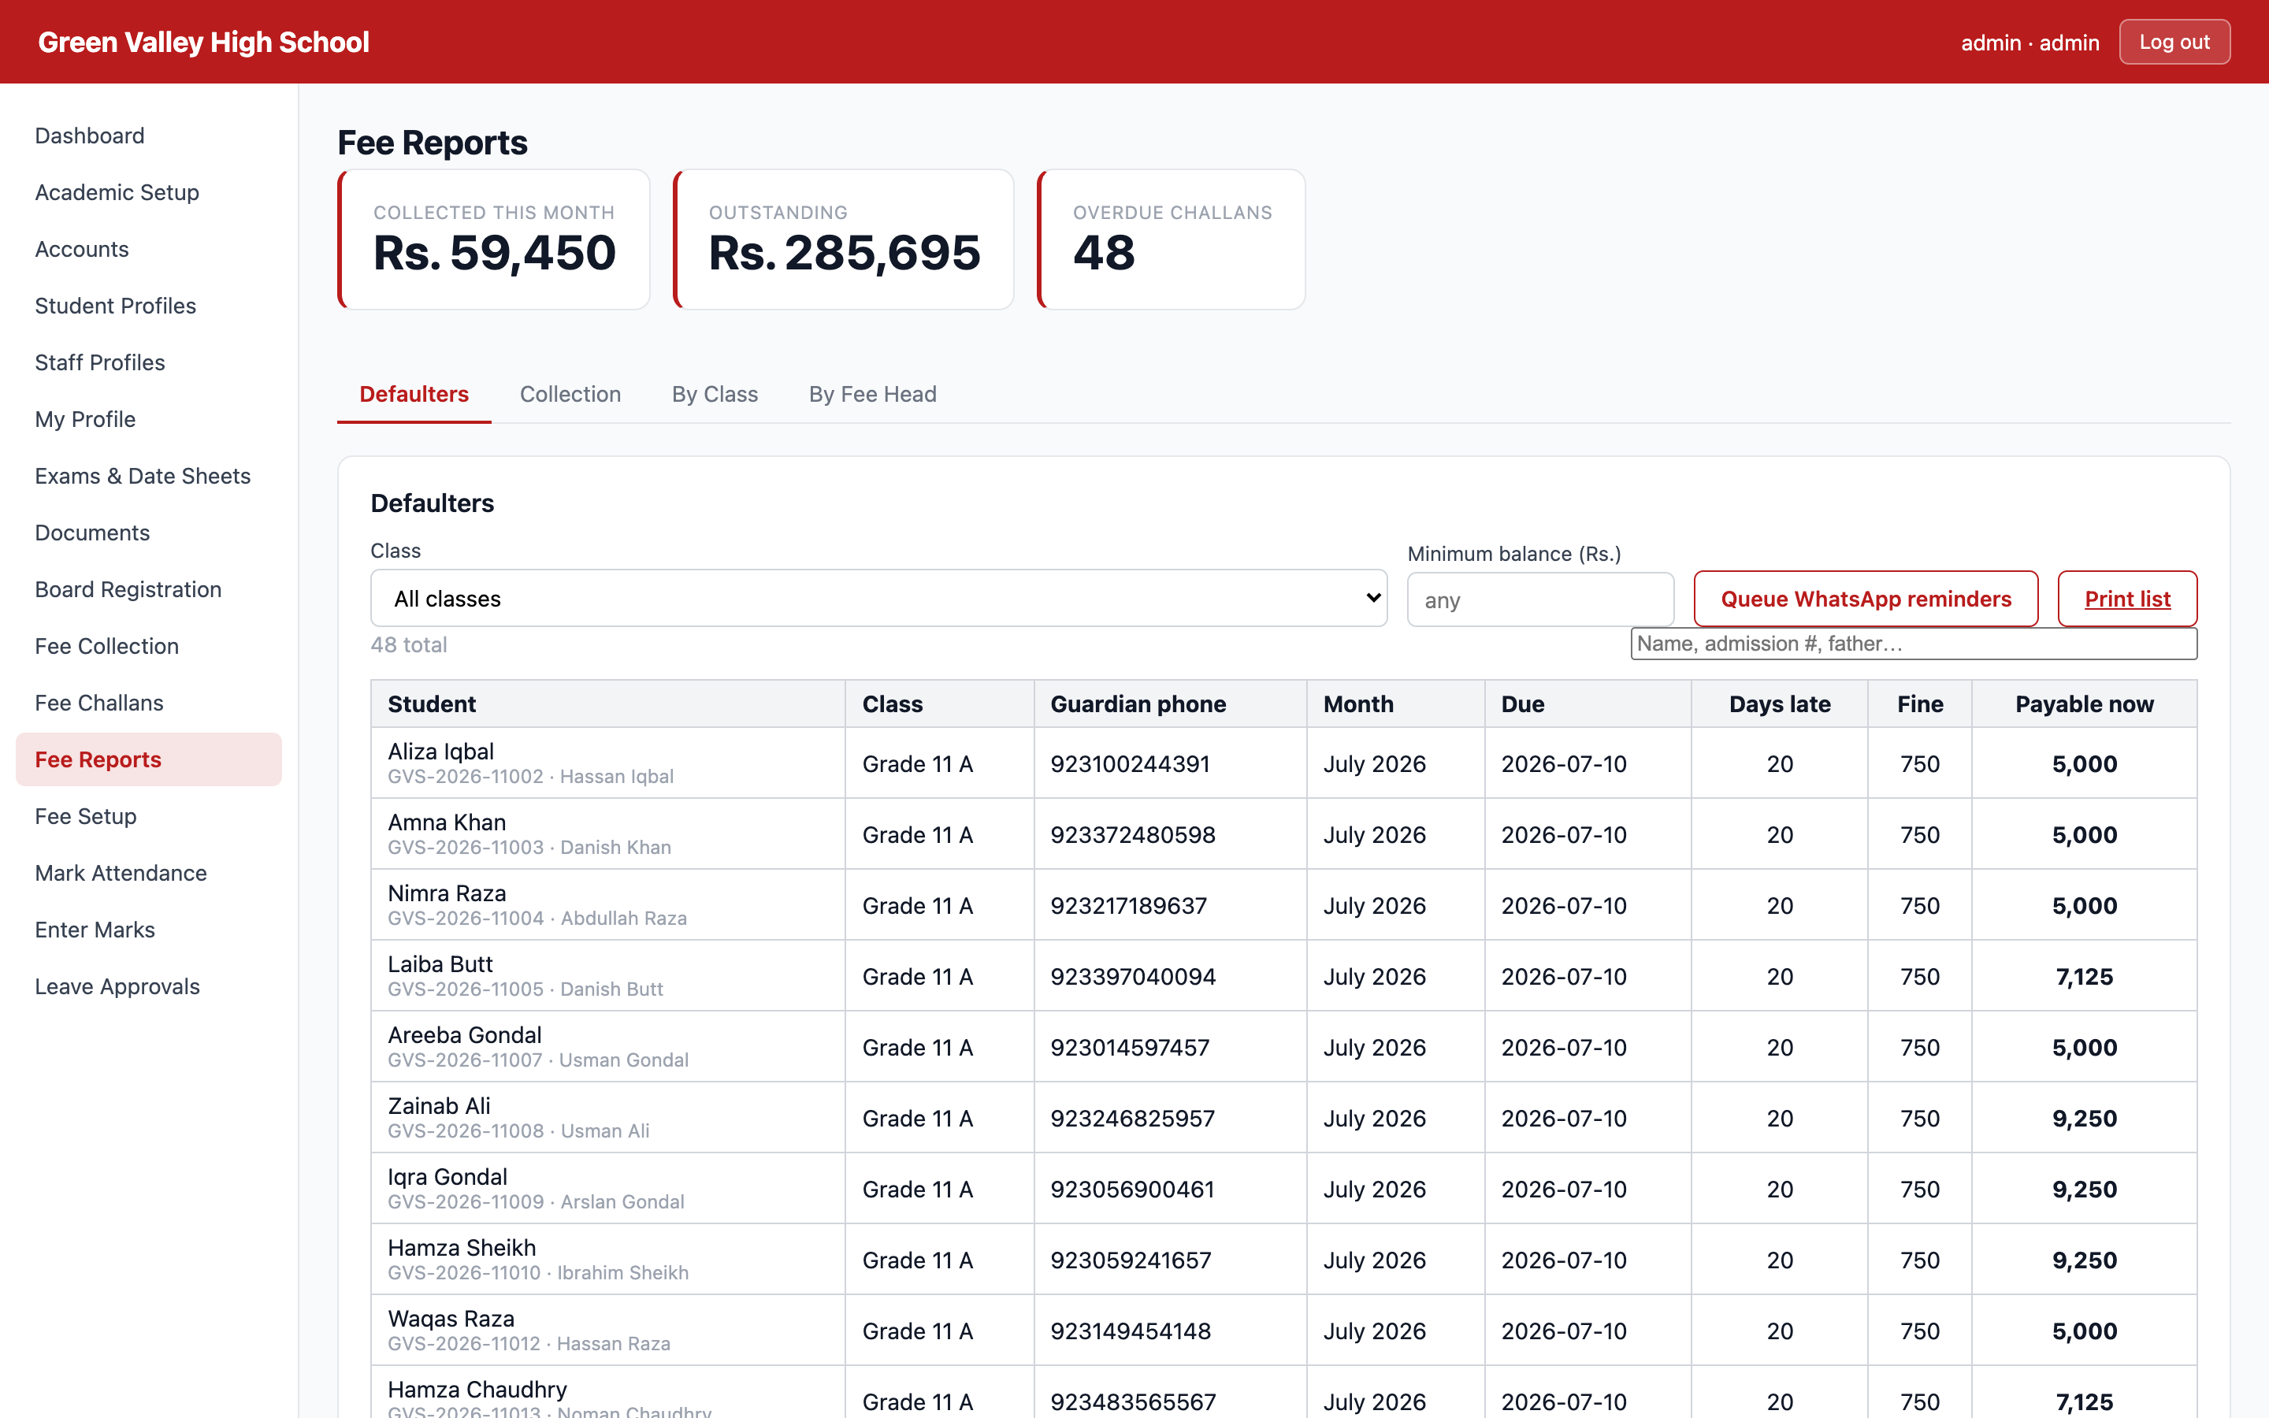This screenshot has height=1418, width=2269.
Task: Focus the name and admission search box
Action: [1913, 644]
